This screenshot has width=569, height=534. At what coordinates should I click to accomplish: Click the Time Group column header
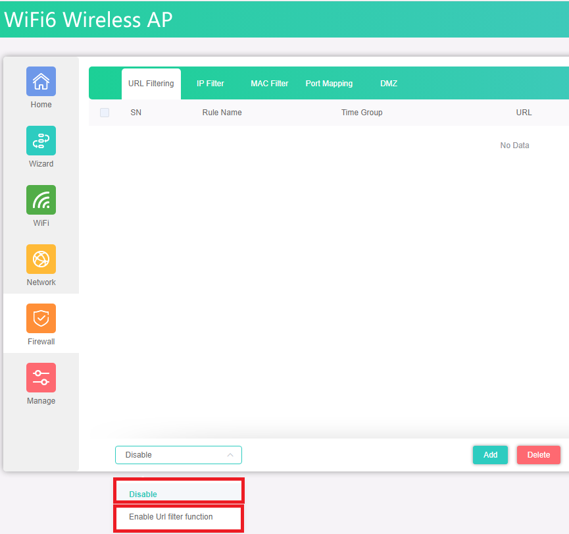pyautogui.click(x=362, y=113)
